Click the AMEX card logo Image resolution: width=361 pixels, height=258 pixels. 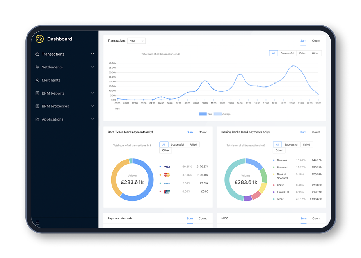coord(167,183)
